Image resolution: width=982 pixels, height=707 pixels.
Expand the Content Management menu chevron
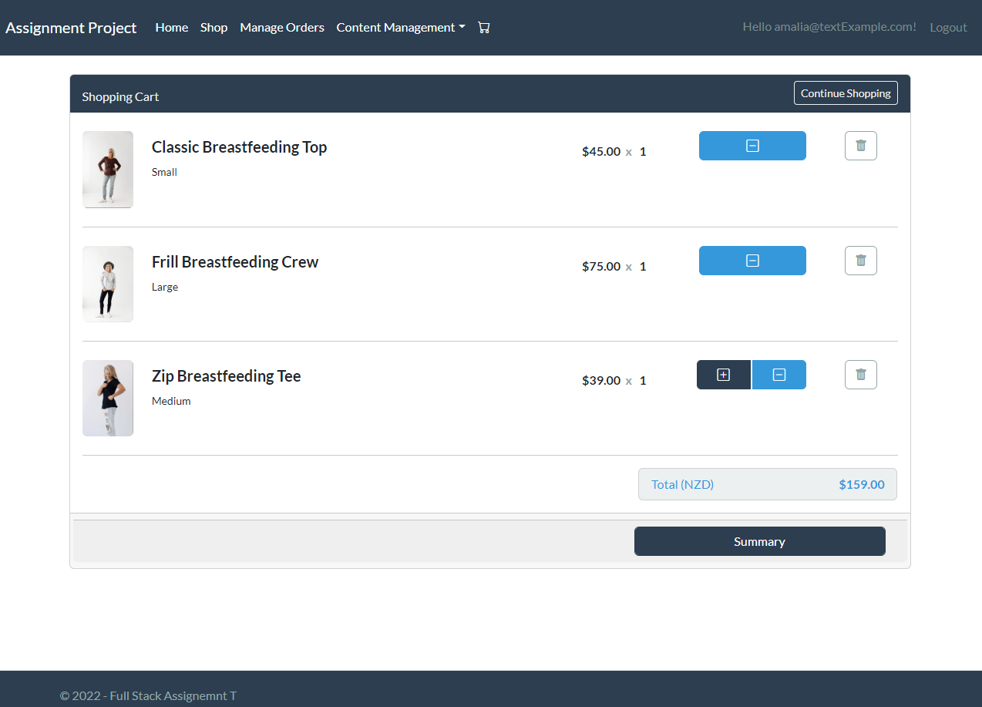tap(462, 28)
